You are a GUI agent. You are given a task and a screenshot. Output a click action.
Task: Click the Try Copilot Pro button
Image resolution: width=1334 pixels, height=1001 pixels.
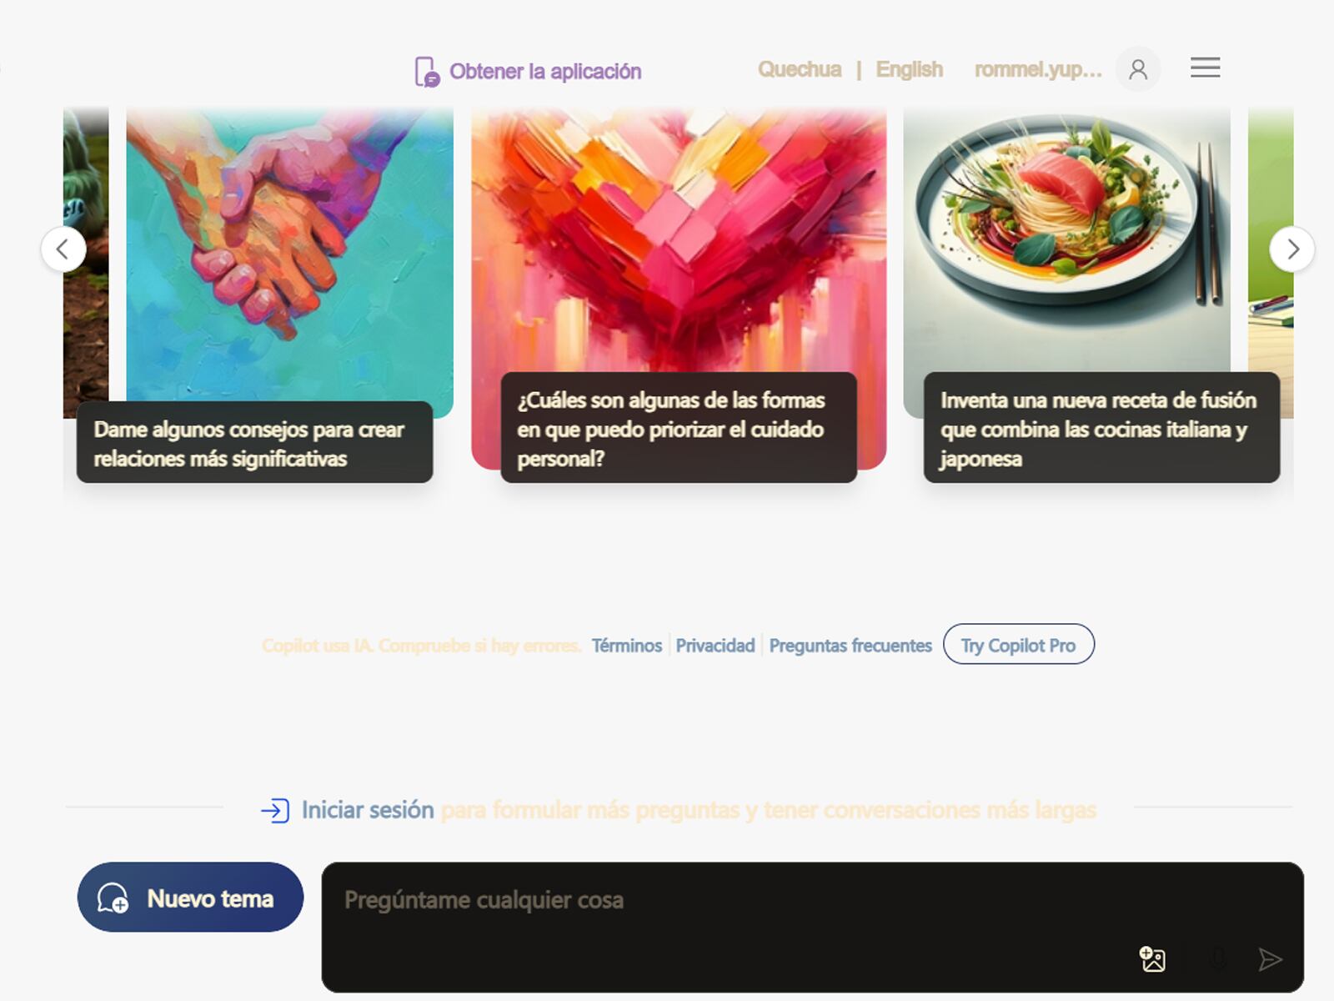[1018, 645]
